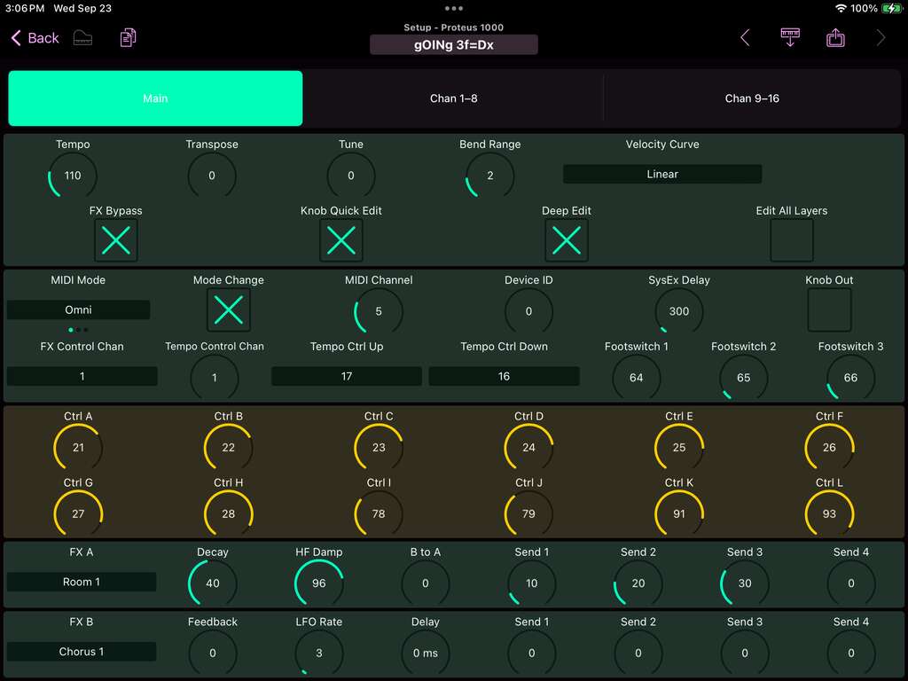Switch to the Main tab

155,98
